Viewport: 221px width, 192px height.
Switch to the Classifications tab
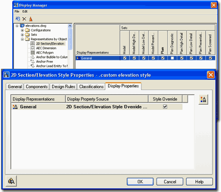pos(91,86)
